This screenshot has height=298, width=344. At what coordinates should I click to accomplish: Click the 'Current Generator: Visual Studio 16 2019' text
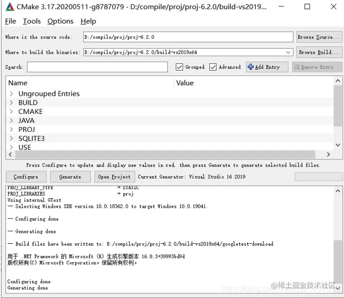point(191,177)
